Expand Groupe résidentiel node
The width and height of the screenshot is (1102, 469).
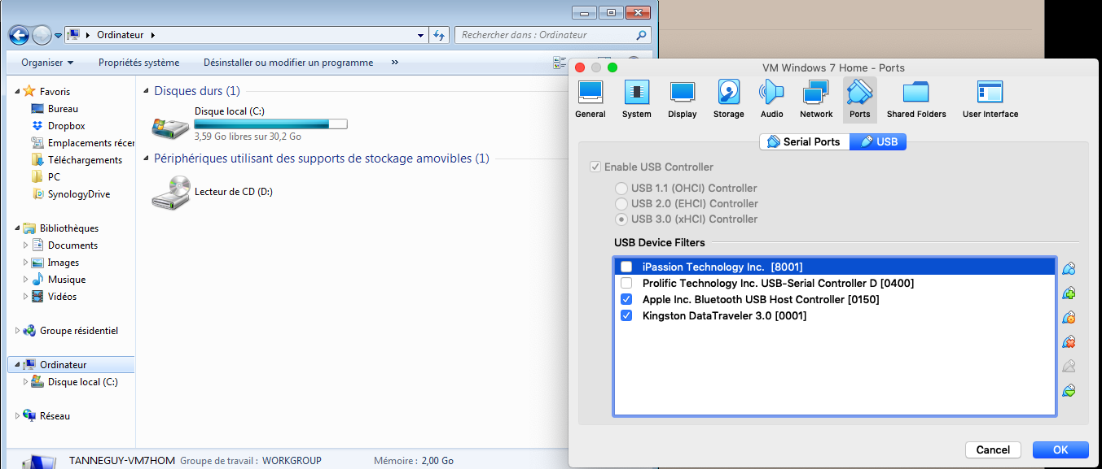(x=17, y=331)
